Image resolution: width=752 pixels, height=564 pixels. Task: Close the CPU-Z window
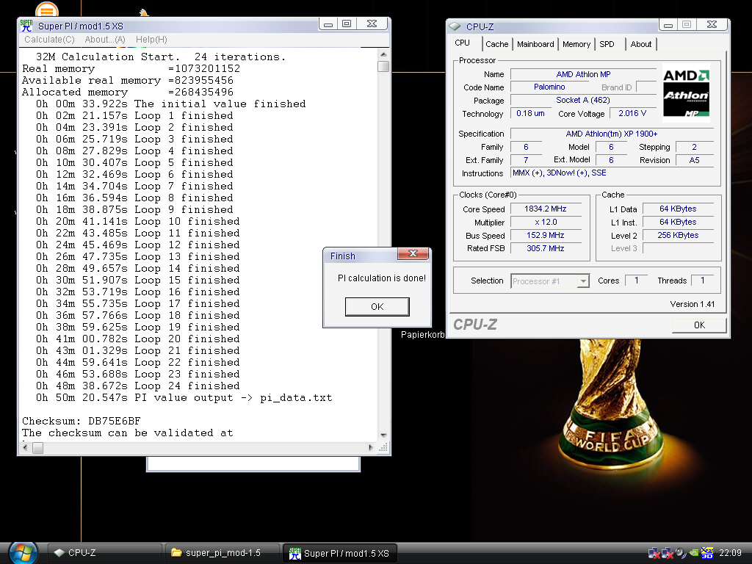point(712,24)
